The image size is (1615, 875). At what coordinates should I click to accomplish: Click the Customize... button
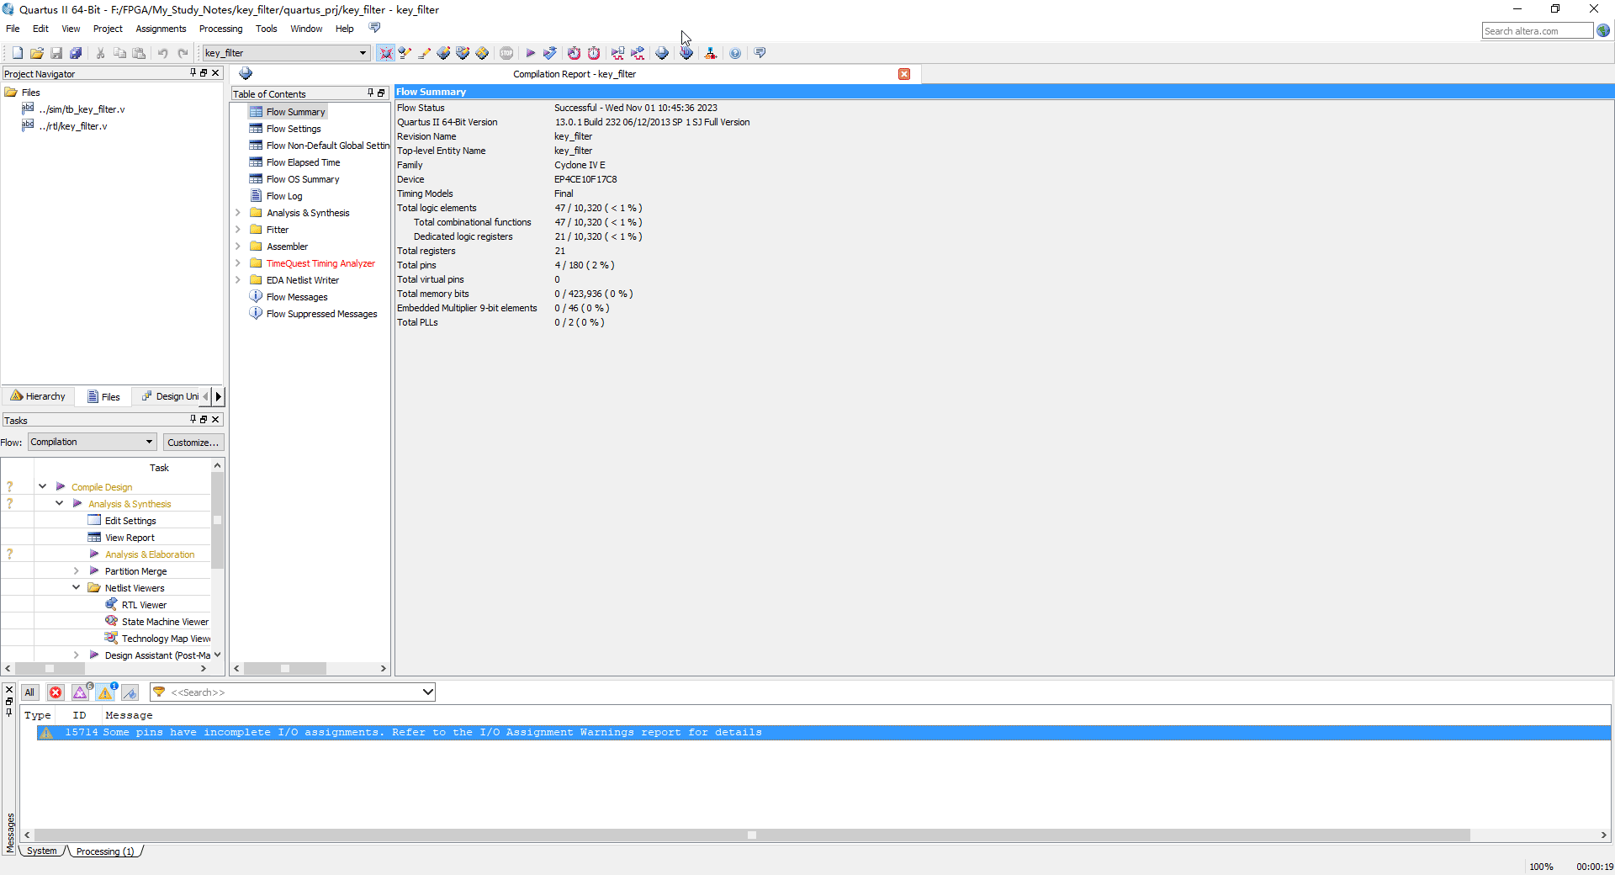[193, 443]
